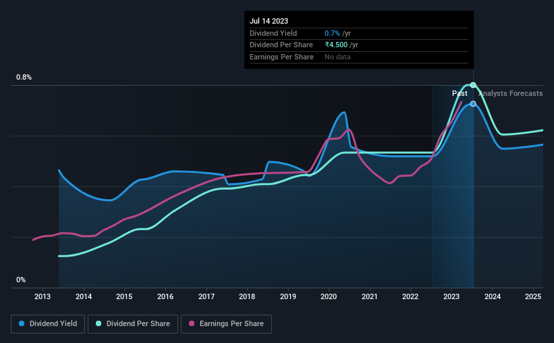Select the blue dividend yield data point marker

[473, 103]
